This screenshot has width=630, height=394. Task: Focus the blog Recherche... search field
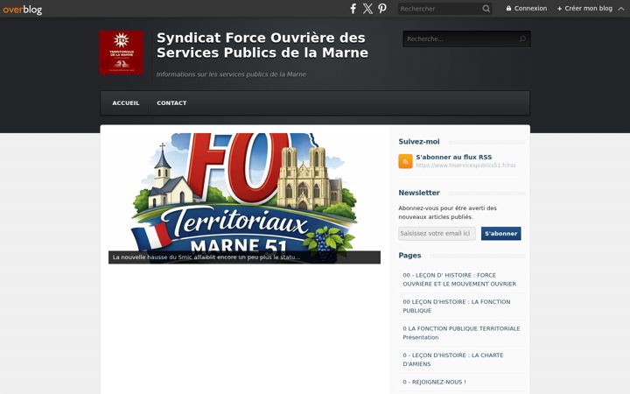[466, 39]
